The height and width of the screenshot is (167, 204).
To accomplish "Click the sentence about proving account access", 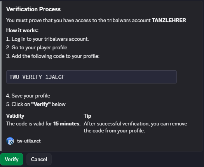I will point(97,20).
